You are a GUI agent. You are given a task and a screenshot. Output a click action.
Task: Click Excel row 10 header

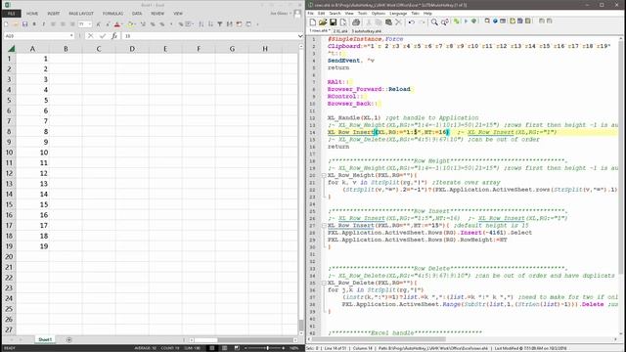9,153
